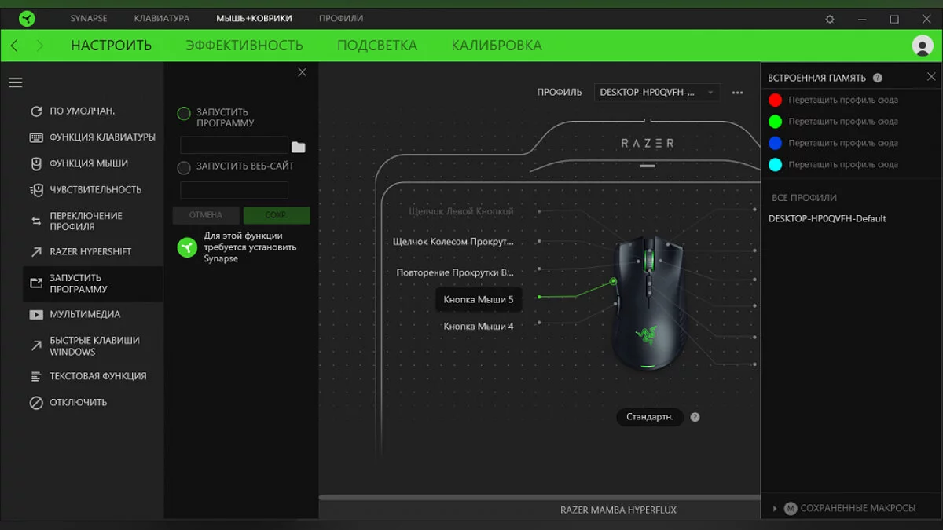This screenshot has height=530, width=943.
Task: Open the user account avatar
Action: tap(923, 46)
